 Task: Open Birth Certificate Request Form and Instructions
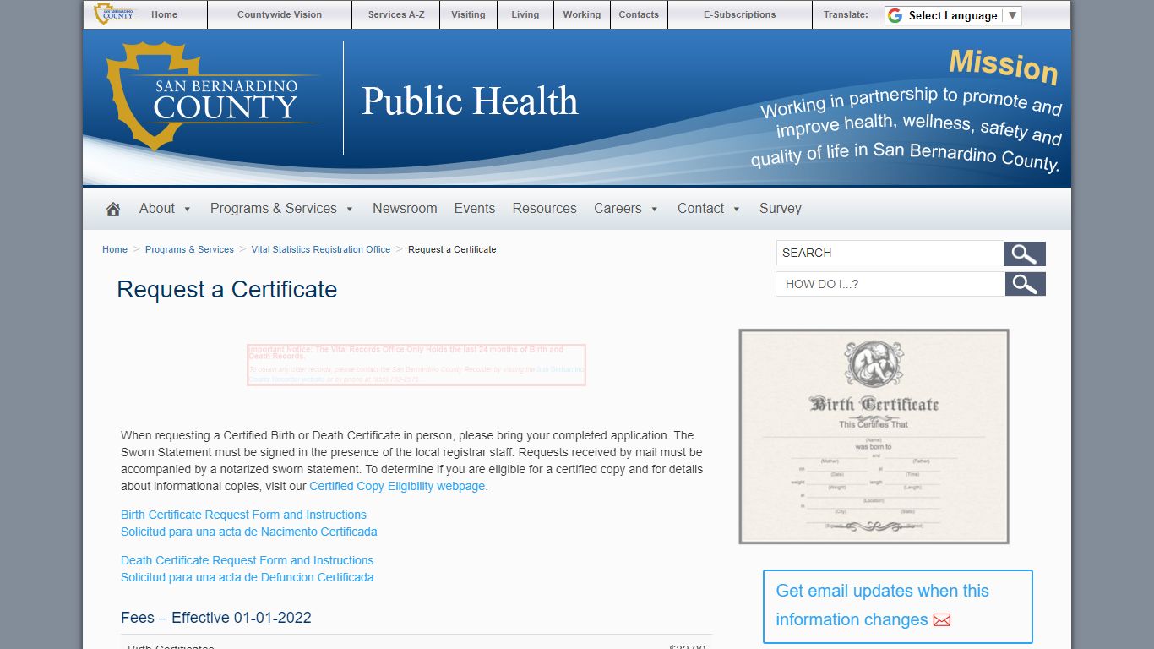[x=243, y=515]
